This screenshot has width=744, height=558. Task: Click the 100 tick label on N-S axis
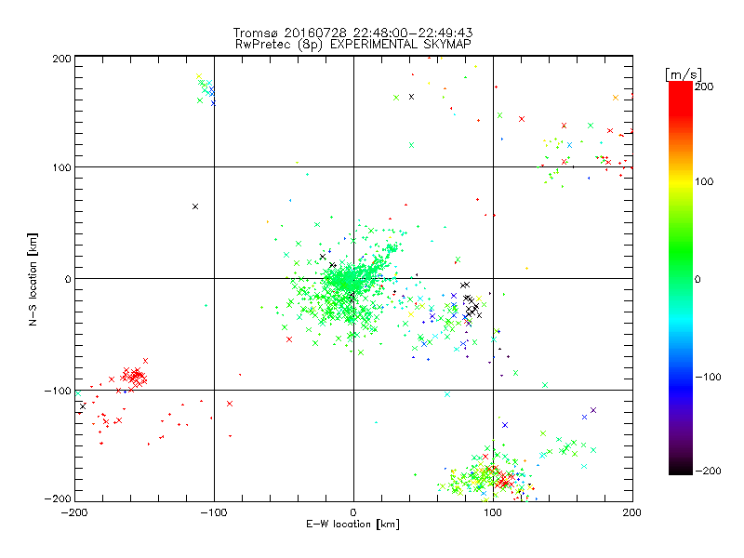pos(61,167)
